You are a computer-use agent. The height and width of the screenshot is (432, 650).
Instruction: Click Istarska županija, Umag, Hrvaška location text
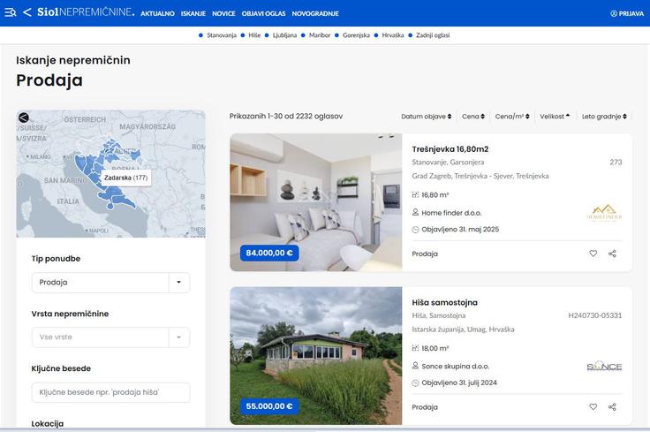(x=463, y=330)
